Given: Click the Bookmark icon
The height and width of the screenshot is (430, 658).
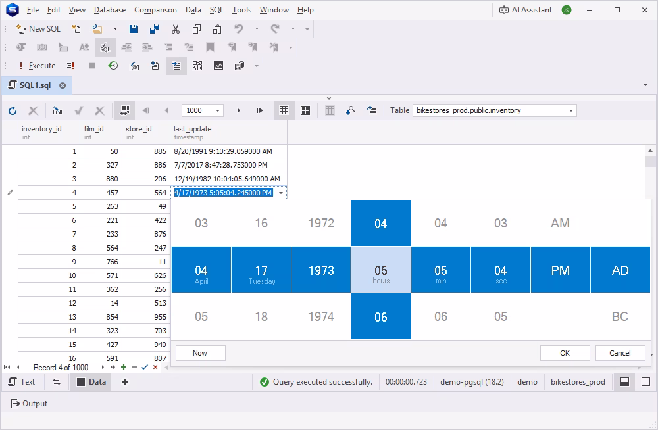Looking at the screenshot, I should click(x=211, y=47).
